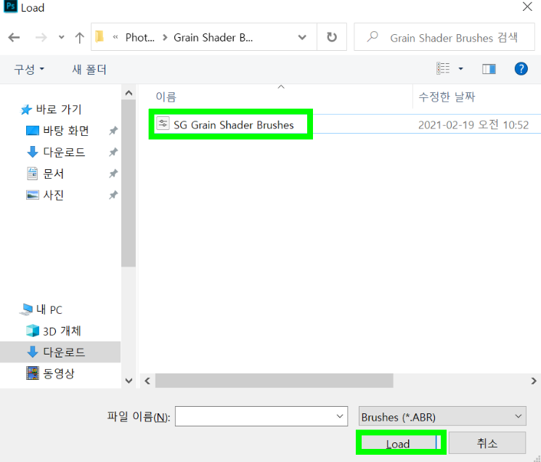The width and height of the screenshot is (541, 462).
Task: Close the Load dialog window
Action: pos(527,7)
